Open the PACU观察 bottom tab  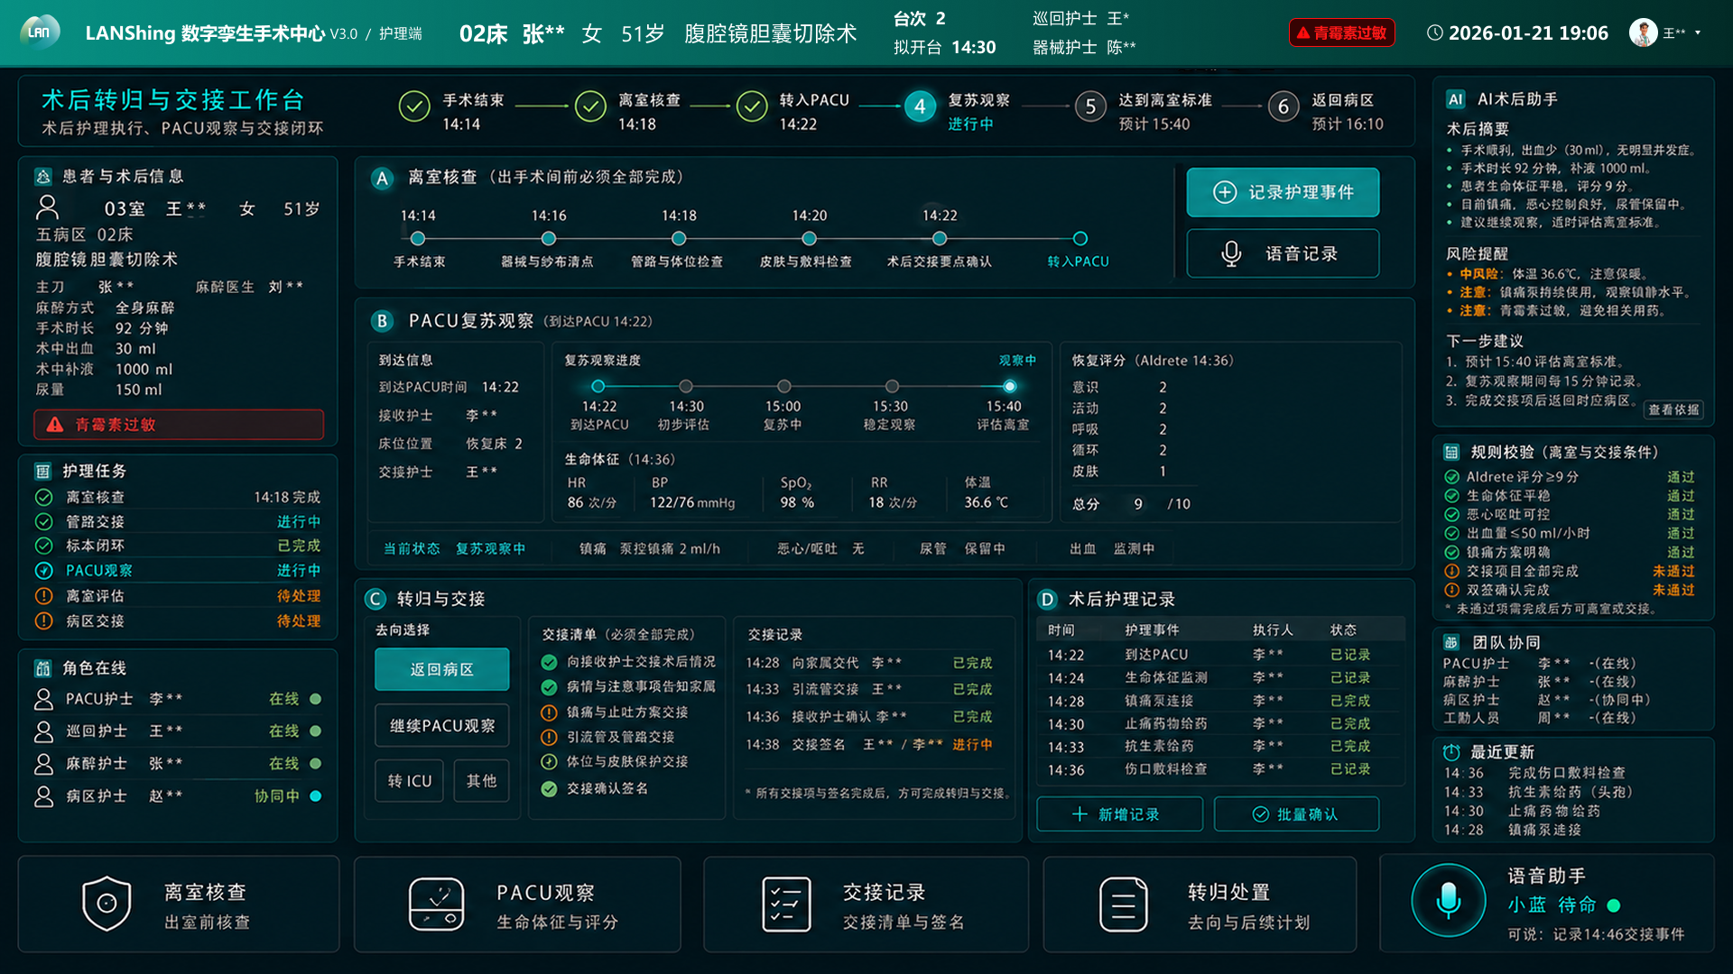click(x=517, y=905)
